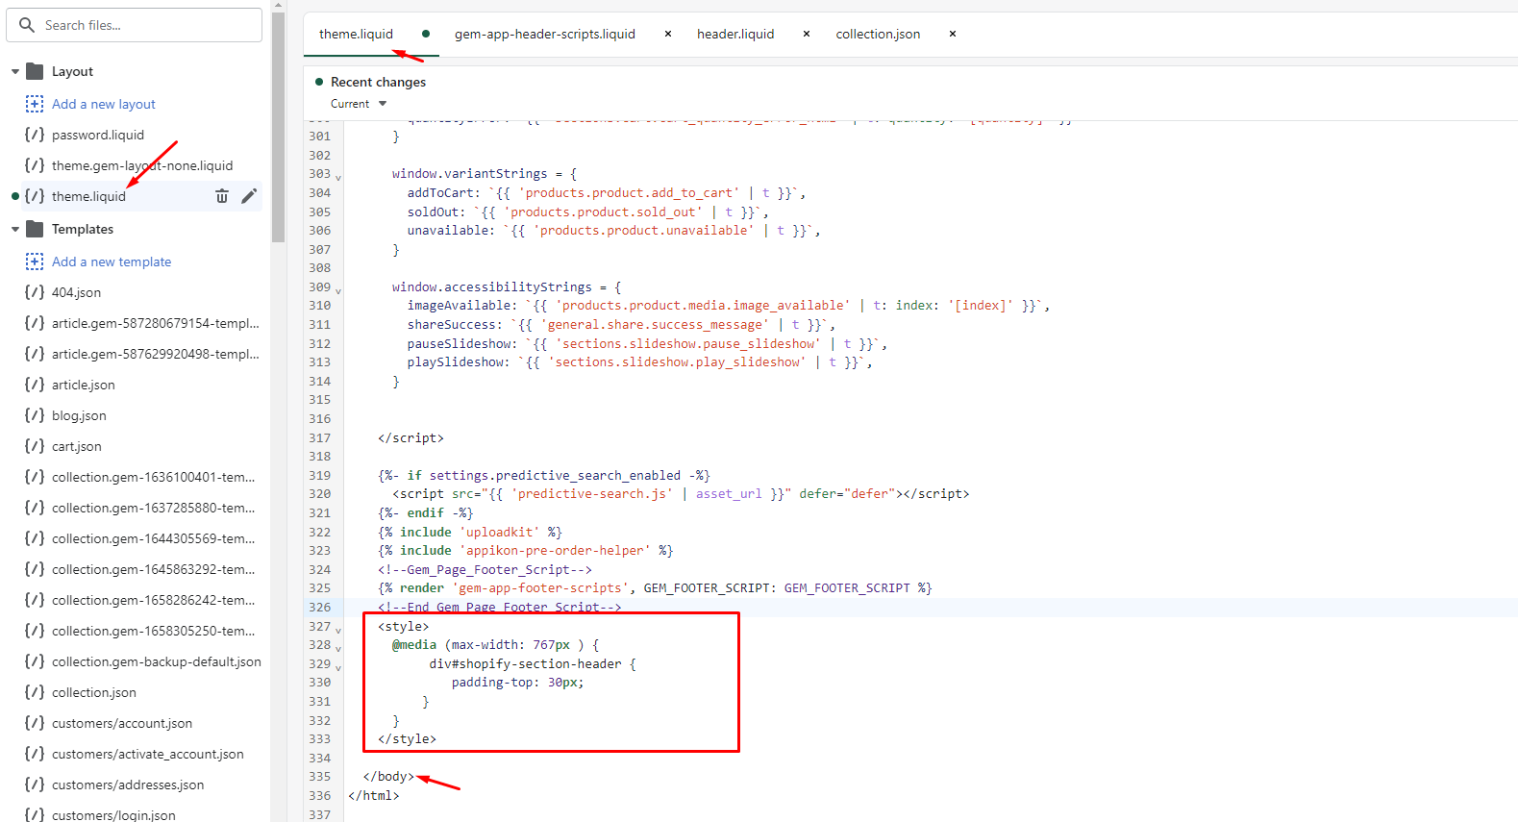Fold the code block at line 309
This screenshot has width=1518, height=822.
[338, 290]
